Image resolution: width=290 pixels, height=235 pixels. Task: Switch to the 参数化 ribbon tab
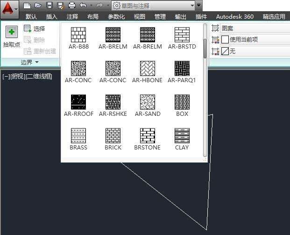(x=117, y=16)
